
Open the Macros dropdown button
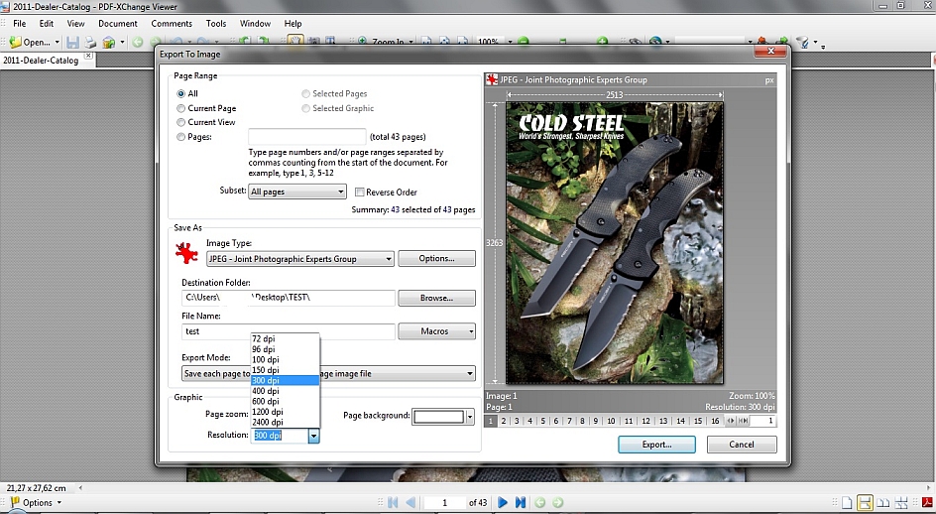coord(436,331)
